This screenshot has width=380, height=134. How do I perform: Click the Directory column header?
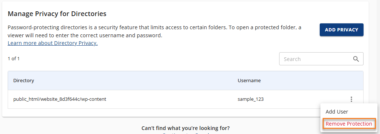tap(23, 80)
